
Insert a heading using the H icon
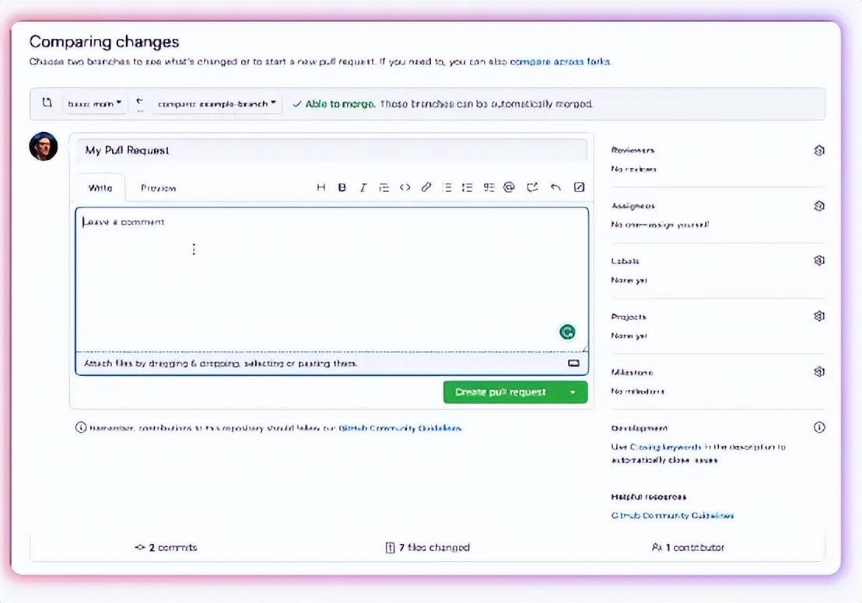point(321,187)
